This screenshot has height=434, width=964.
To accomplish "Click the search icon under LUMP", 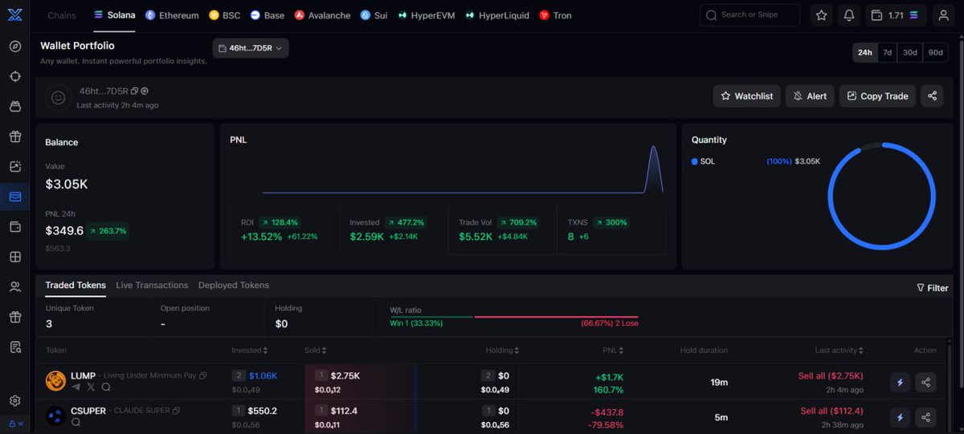I will (105, 387).
